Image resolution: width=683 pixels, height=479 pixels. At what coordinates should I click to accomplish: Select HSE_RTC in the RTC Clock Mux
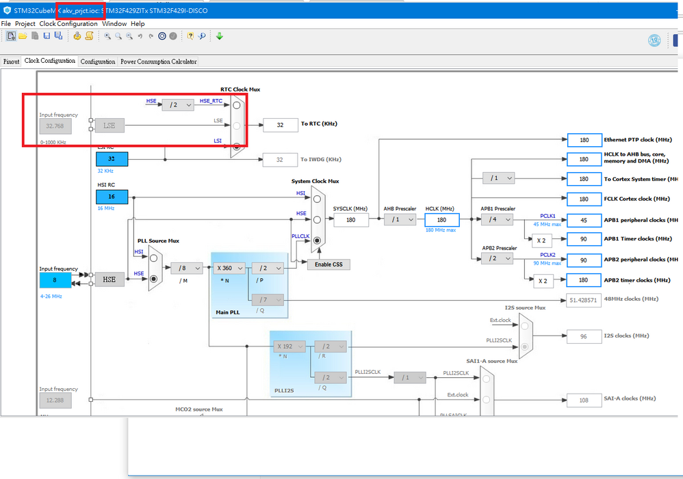pos(237,105)
